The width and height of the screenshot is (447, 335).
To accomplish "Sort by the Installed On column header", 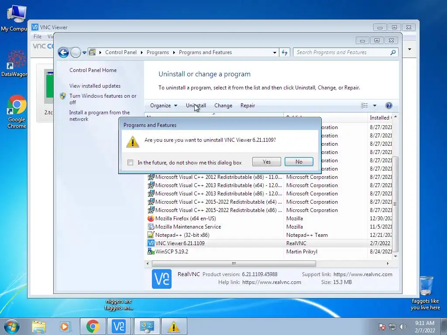I will pos(380,118).
